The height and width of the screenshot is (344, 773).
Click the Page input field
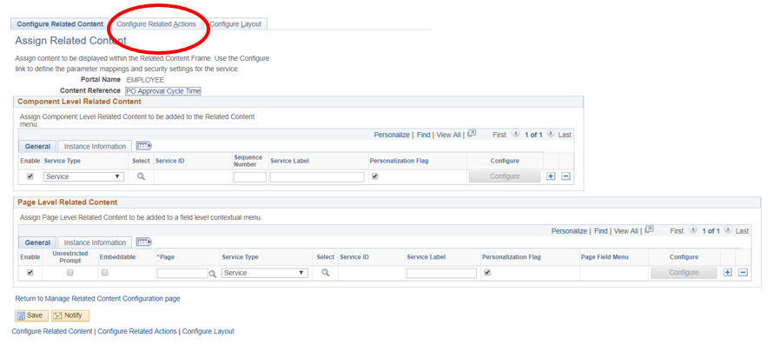[182, 273]
